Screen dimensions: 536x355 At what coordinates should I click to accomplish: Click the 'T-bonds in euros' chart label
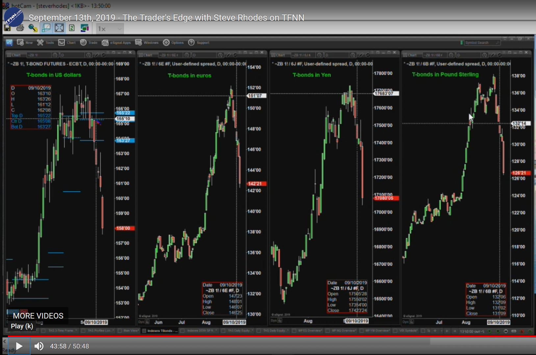click(x=190, y=76)
